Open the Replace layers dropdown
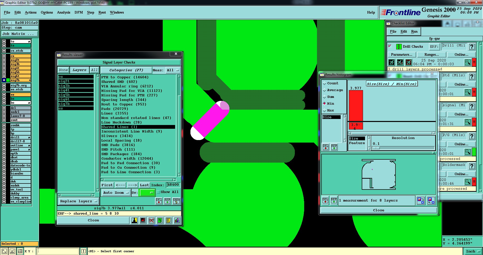The image size is (483, 255). coord(78,201)
